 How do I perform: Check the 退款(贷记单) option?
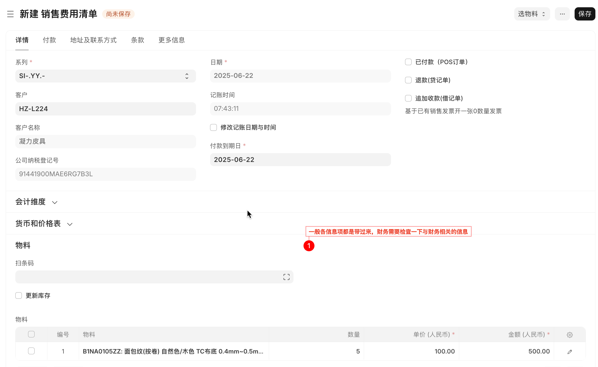pyautogui.click(x=408, y=80)
